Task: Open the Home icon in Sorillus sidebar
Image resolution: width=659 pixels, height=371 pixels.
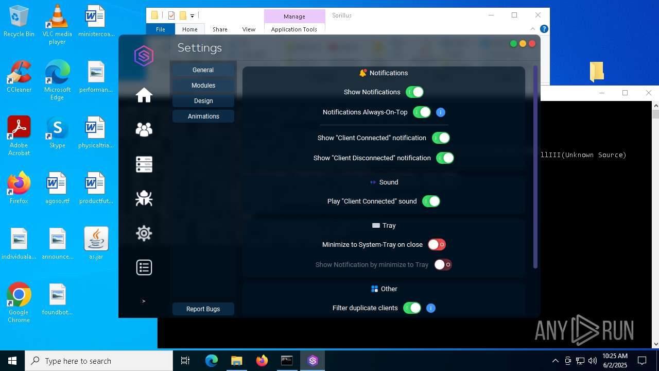Action: click(x=144, y=95)
